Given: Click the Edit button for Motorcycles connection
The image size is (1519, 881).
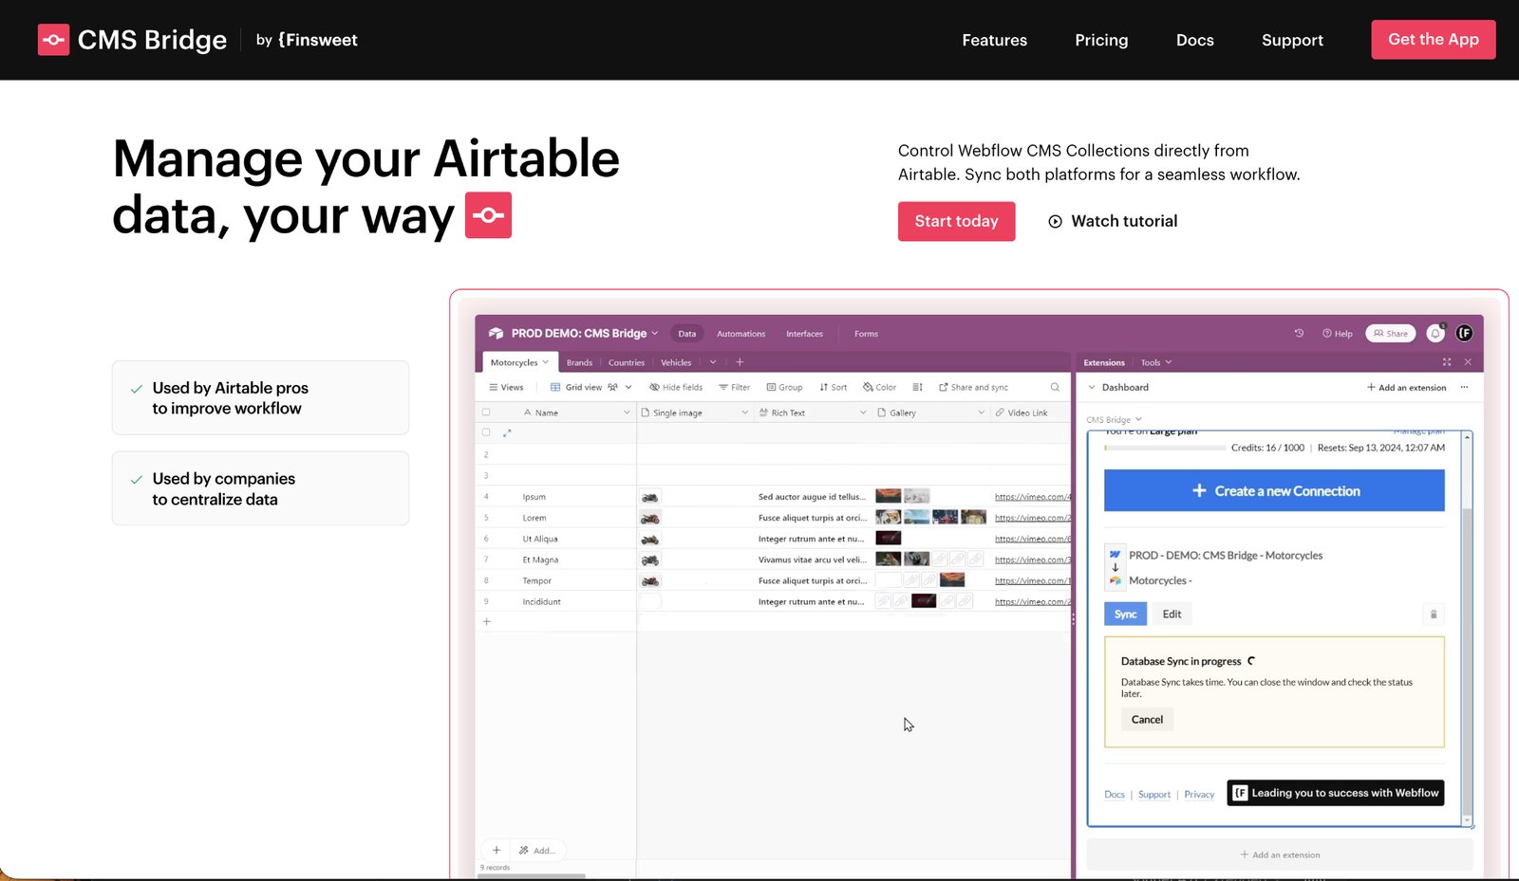Looking at the screenshot, I should 1172,615.
